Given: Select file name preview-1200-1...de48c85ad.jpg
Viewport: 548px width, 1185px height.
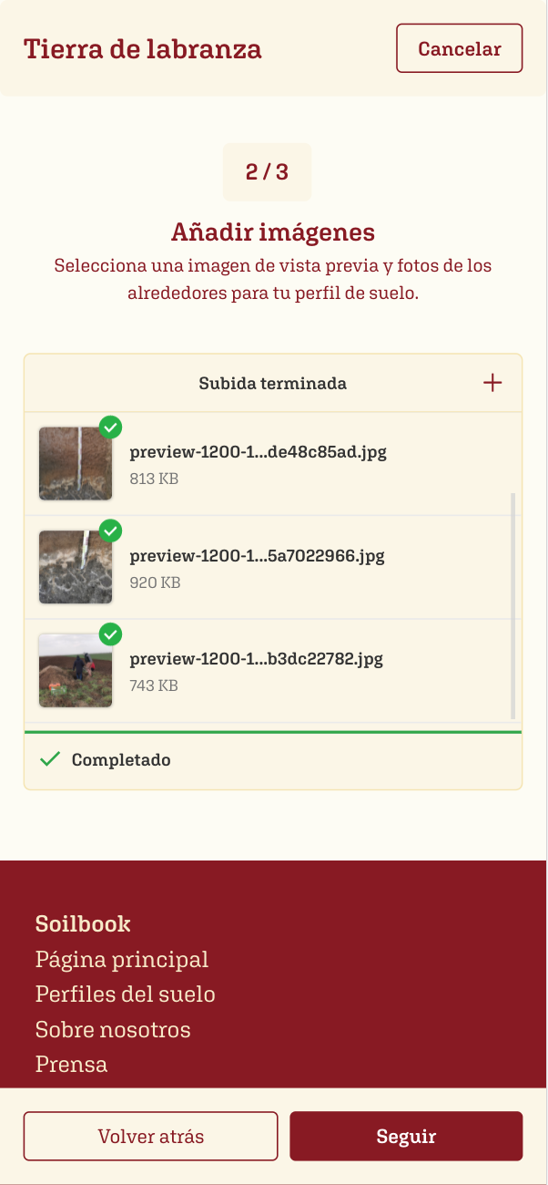Looking at the screenshot, I should (x=258, y=452).
